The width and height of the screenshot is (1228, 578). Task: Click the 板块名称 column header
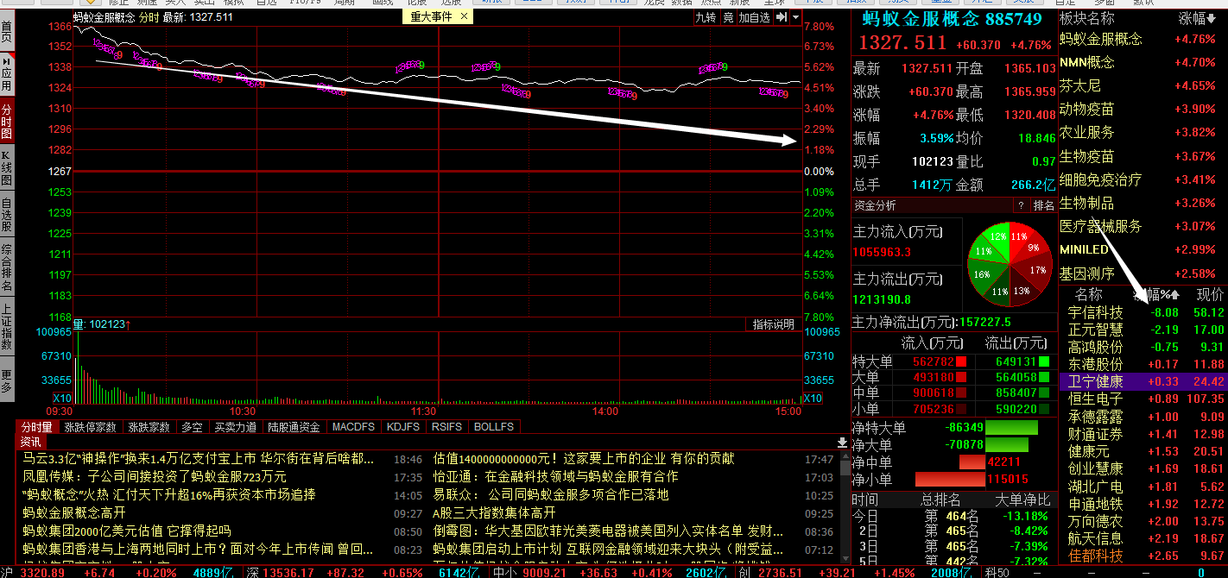pos(1087,18)
